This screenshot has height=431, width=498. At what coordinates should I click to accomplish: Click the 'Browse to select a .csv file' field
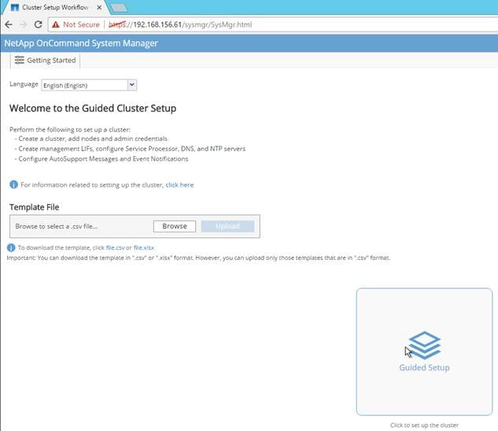tap(83, 226)
